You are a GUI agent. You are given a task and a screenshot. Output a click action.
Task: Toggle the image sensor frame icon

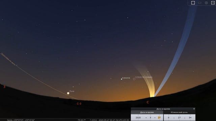pyautogui.click(x=199, y=3)
